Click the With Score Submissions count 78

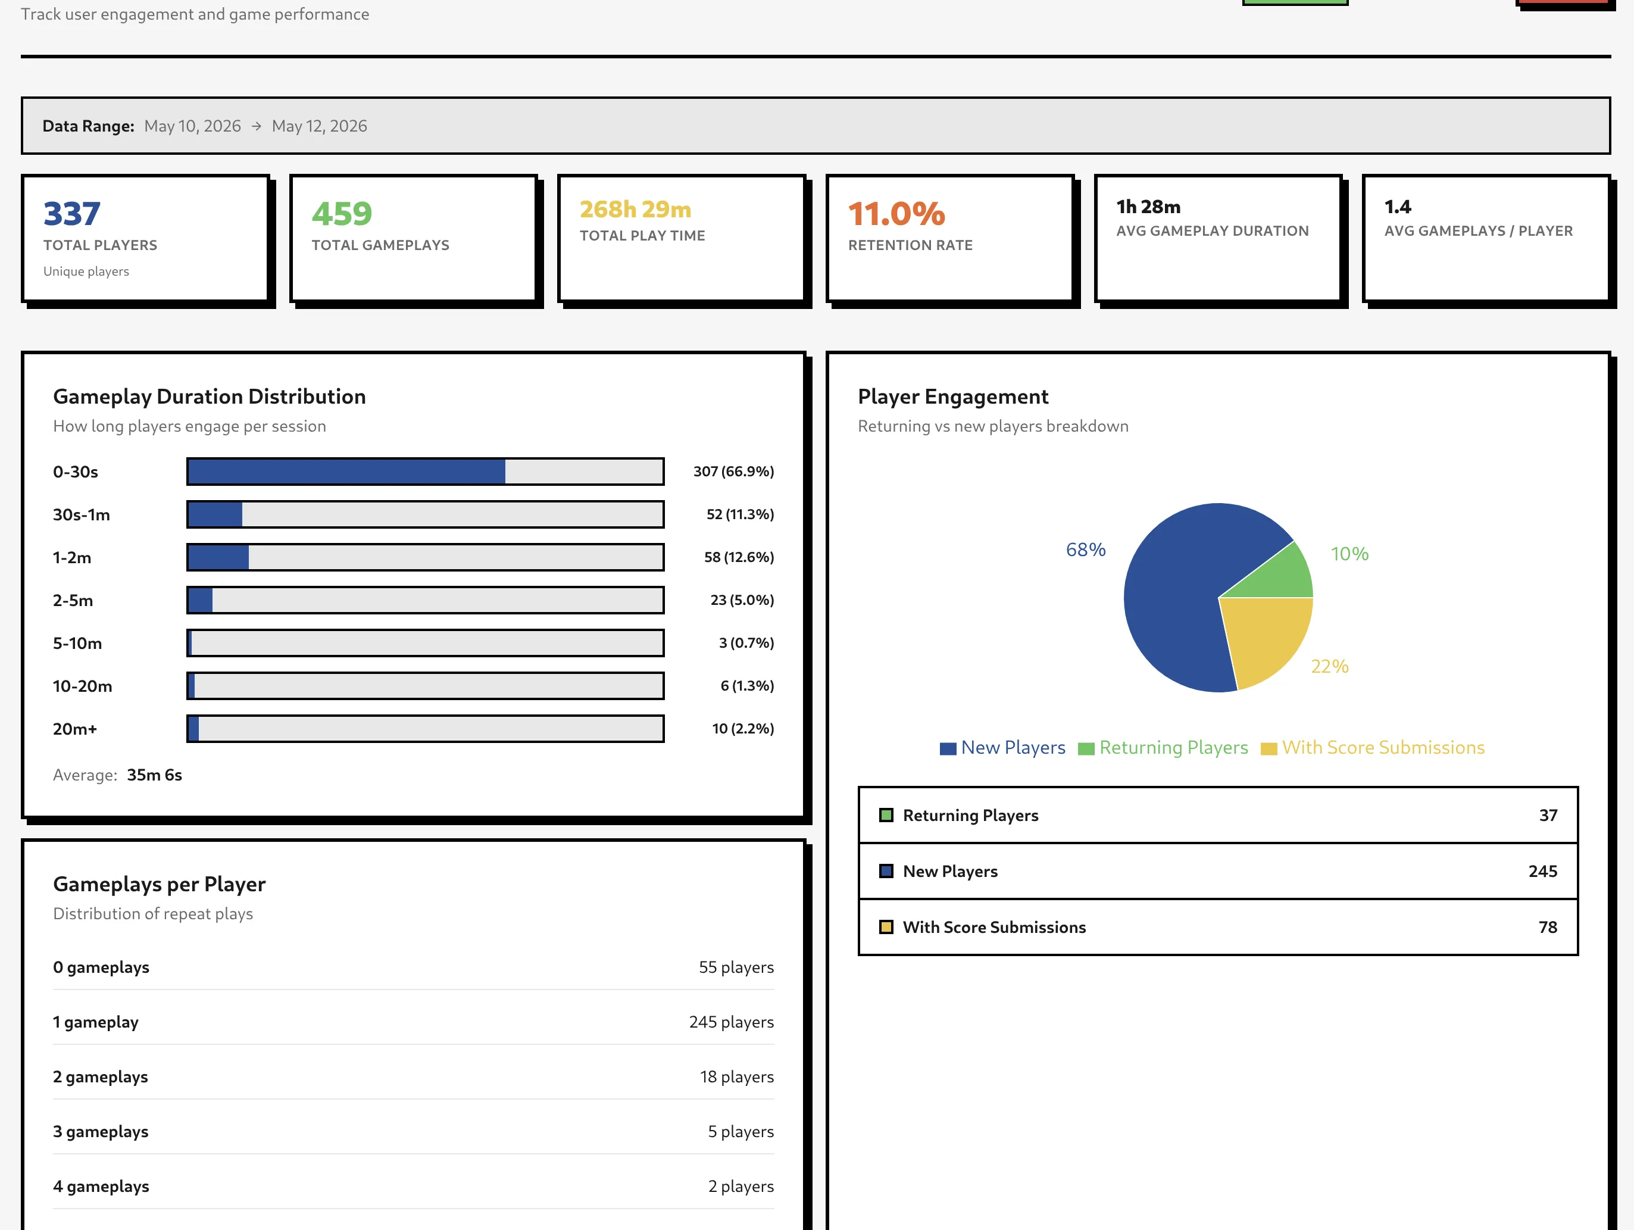pos(1548,927)
